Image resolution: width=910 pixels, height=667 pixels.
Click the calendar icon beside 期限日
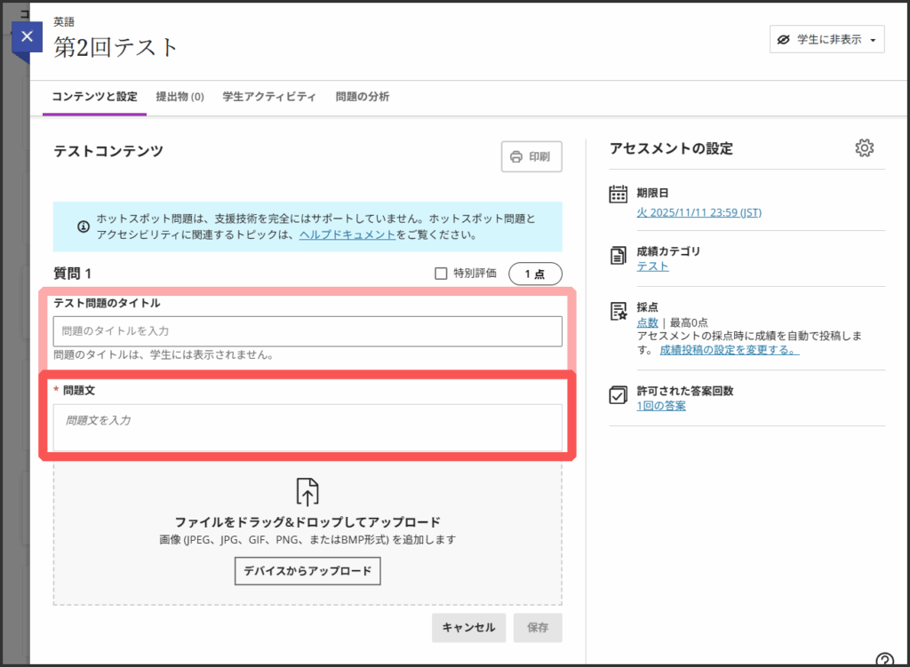coord(619,195)
